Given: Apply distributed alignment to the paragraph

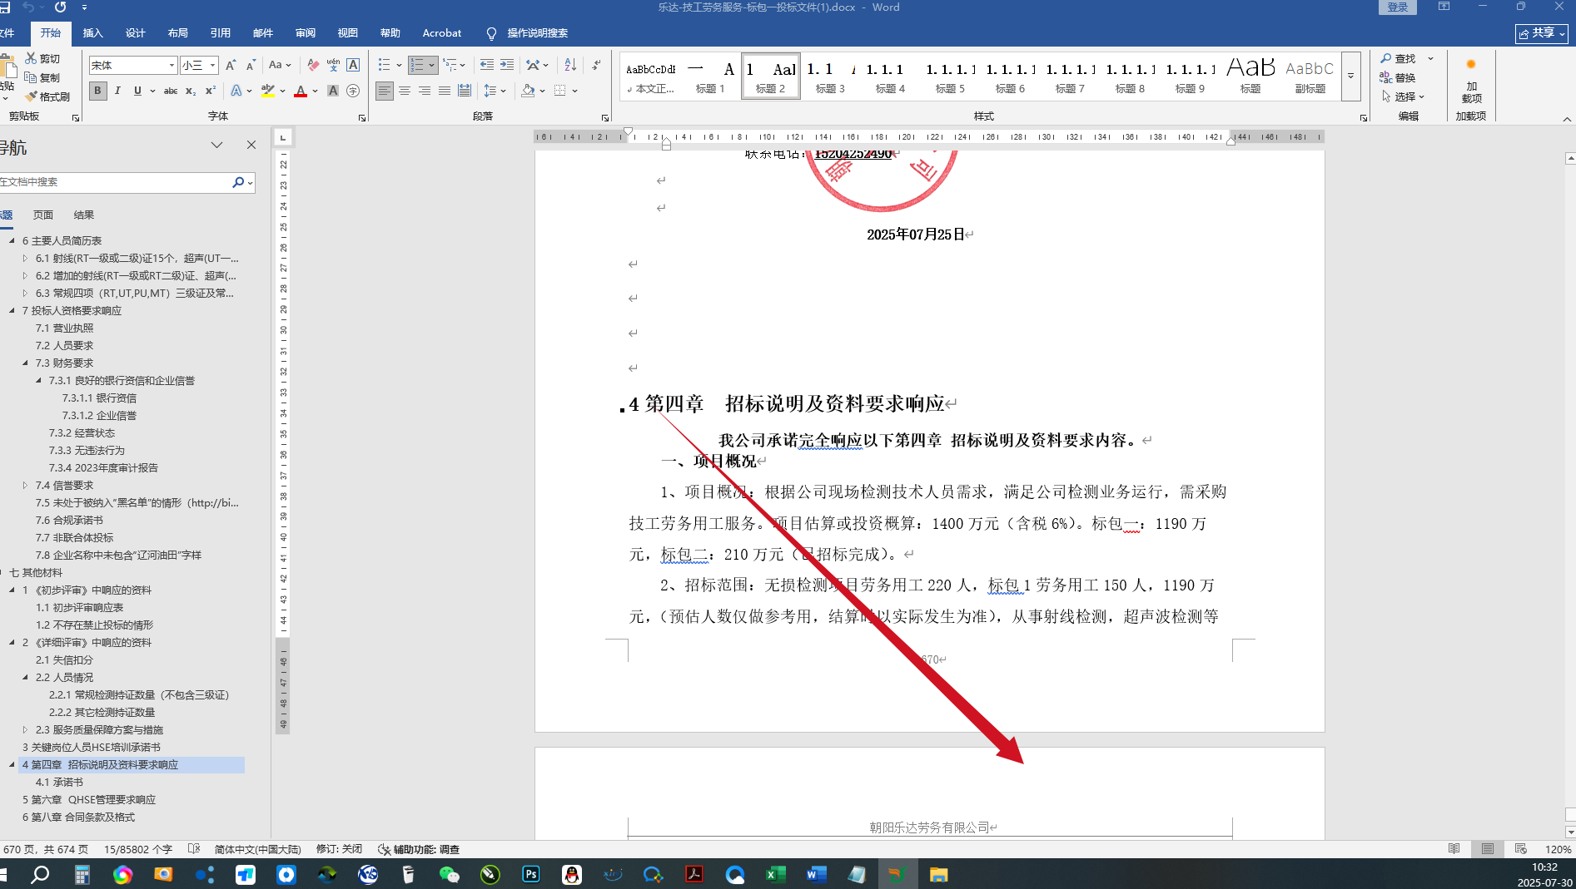Looking at the screenshot, I should (465, 91).
